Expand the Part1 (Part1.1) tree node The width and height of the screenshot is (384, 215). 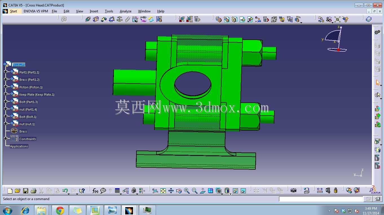(x=5, y=72)
